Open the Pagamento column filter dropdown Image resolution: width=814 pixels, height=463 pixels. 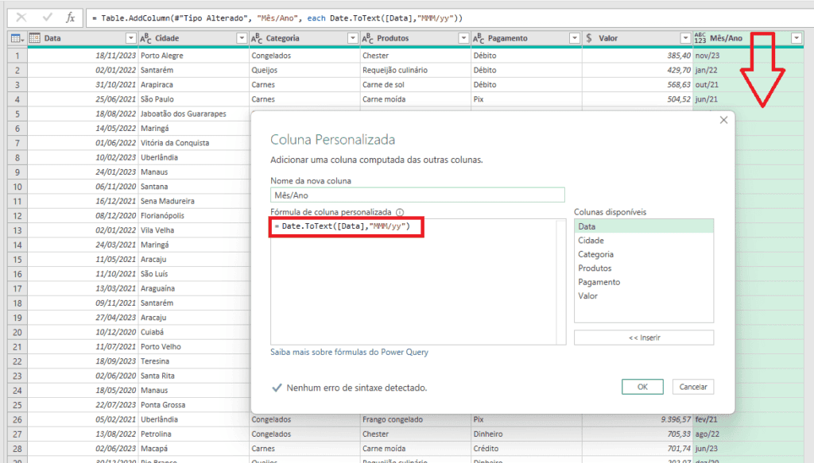tap(575, 38)
